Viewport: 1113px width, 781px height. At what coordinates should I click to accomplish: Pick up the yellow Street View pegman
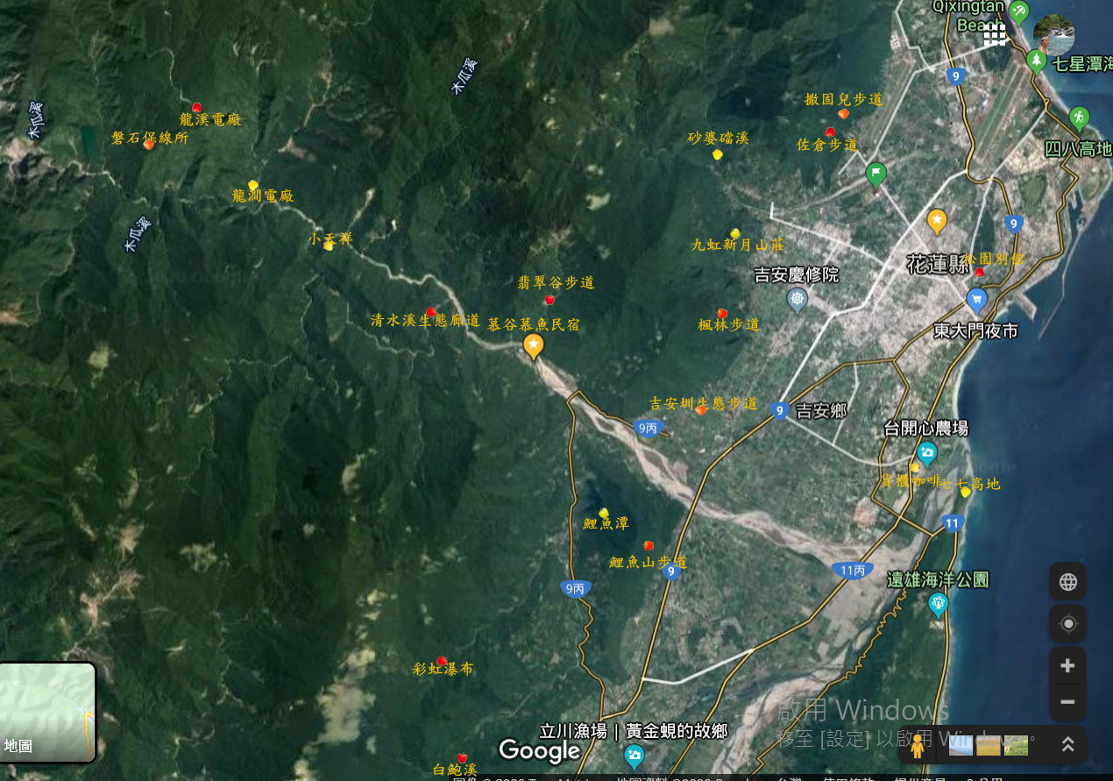(x=918, y=746)
